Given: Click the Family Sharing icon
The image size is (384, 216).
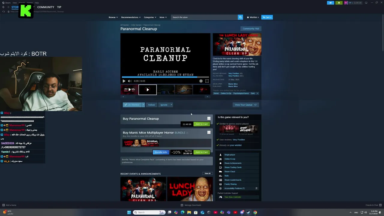Looking at the screenshot, I should point(220,184).
